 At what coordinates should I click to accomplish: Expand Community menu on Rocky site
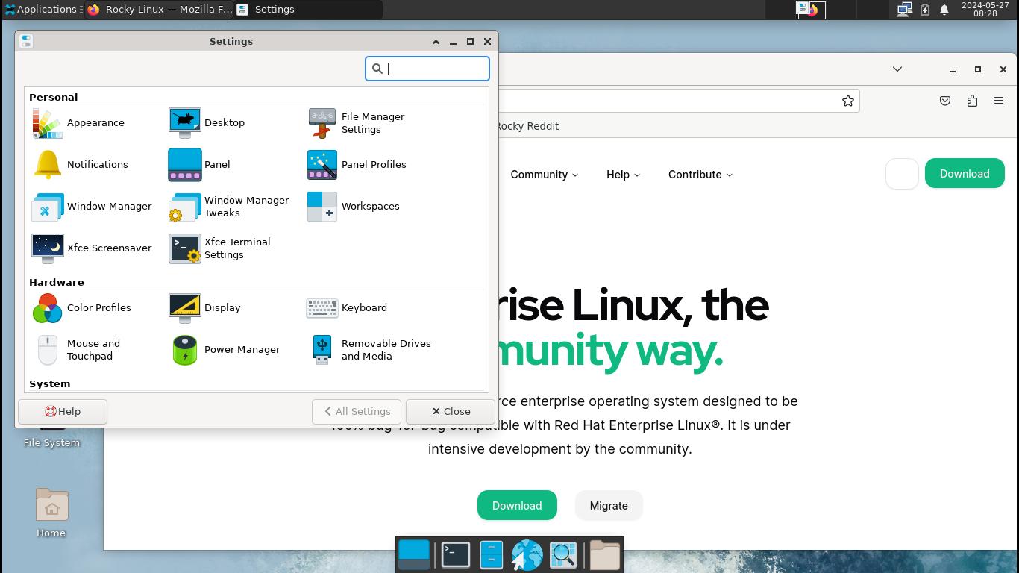click(x=545, y=175)
